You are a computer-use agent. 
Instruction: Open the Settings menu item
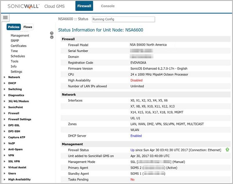[x=16, y=72]
